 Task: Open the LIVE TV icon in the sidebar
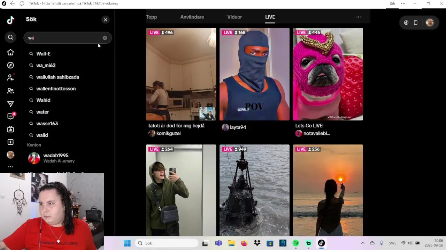click(10, 129)
